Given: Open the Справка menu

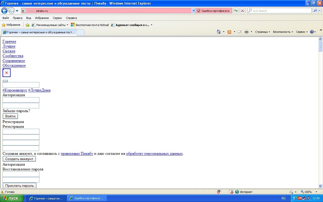Looking at the screenshot, I should coord(71,18).
